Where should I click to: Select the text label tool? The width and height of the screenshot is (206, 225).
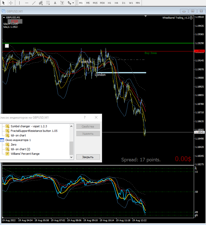coord(62,3)
